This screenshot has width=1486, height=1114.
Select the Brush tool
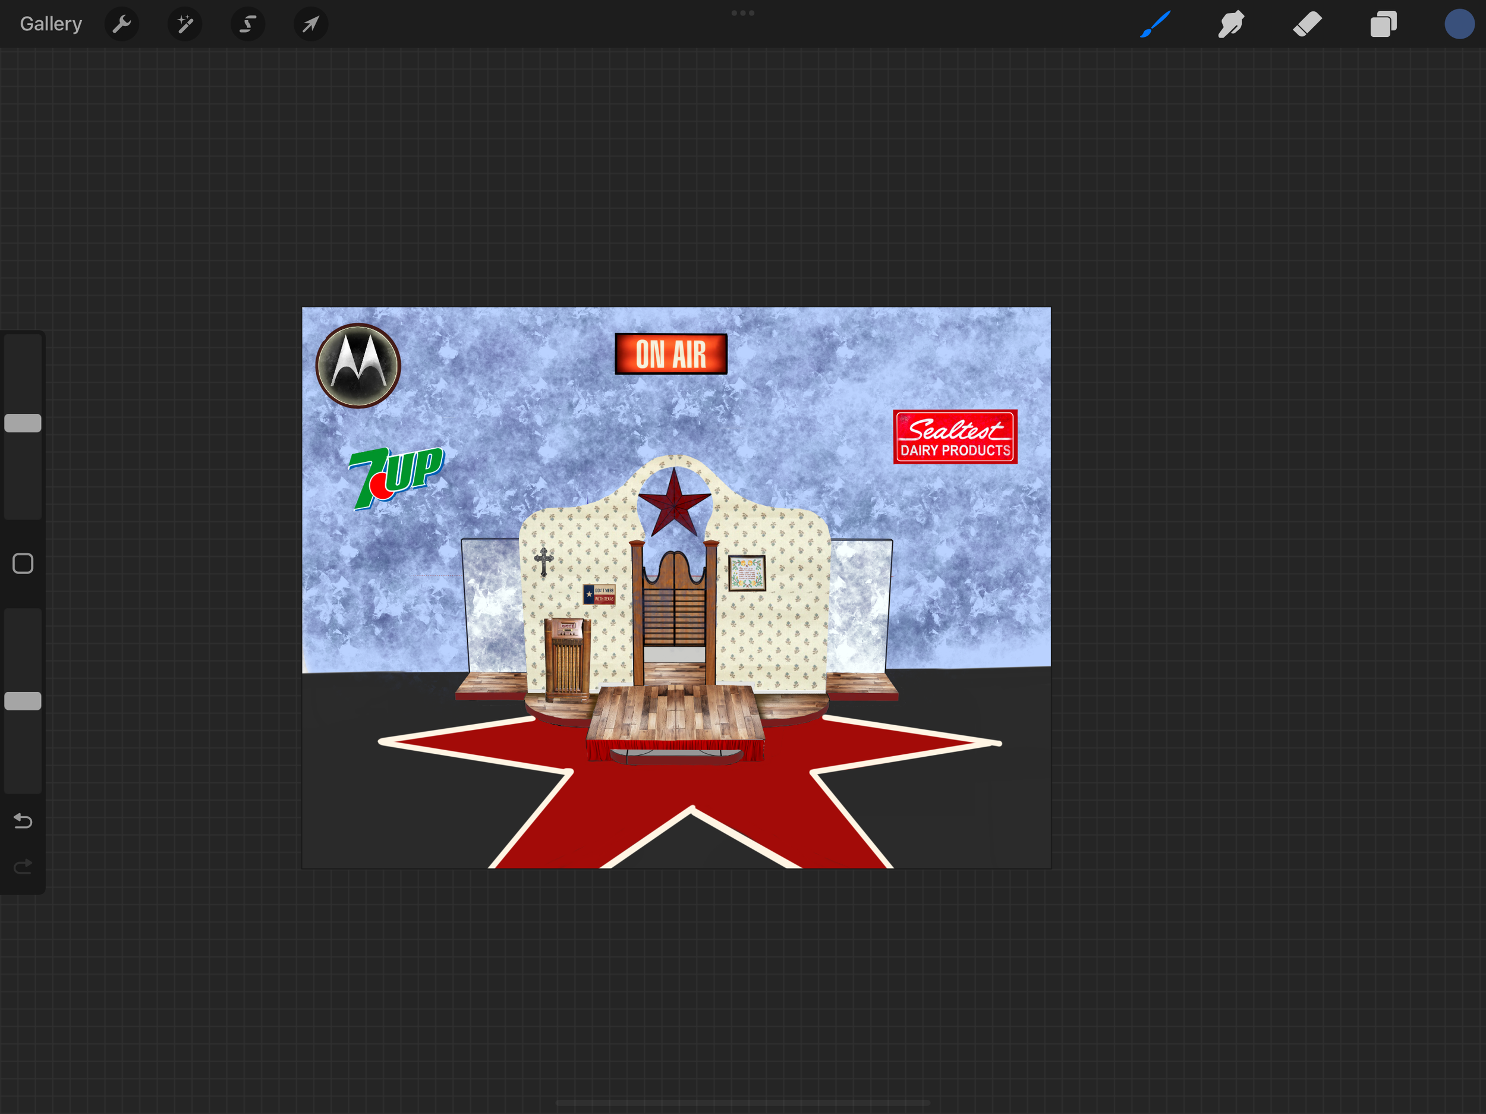(x=1156, y=24)
